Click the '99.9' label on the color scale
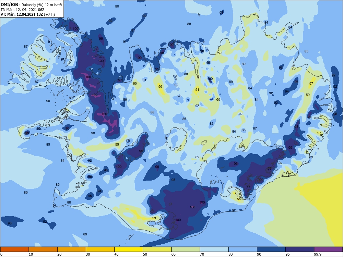Screen dimensions: 343x257 pos(318,254)
